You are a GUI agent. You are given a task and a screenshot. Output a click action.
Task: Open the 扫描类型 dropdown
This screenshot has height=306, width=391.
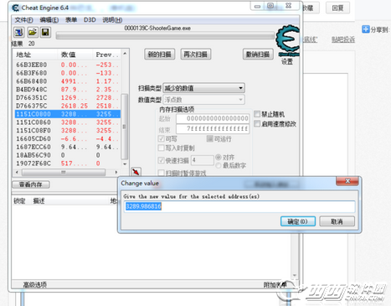[x=203, y=88]
